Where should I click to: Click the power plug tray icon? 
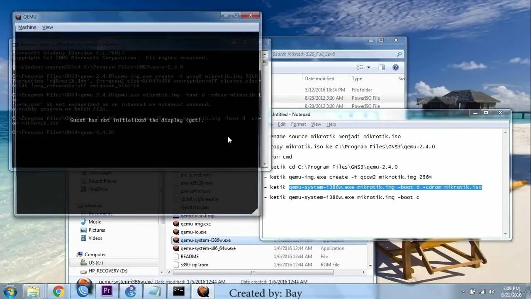(473, 292)
